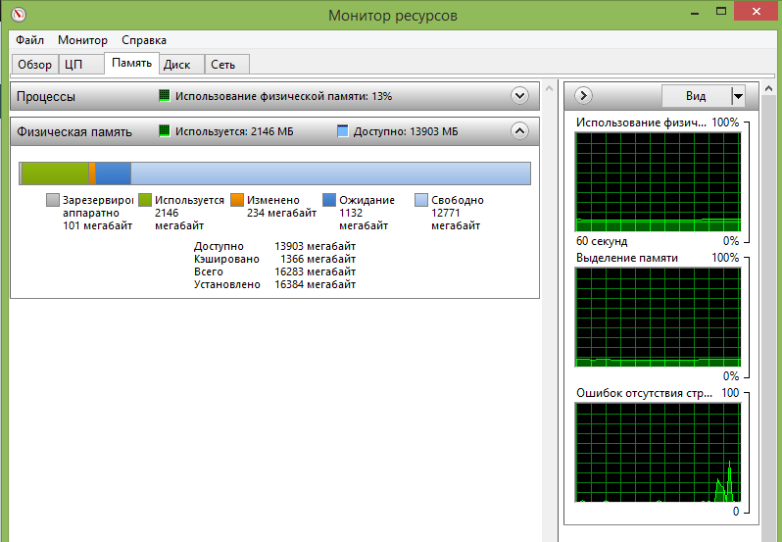The width and height of the screenshot is (782, 542).
Task: Minimize the Монитор ресурсов window
Action: coord(695,13)
